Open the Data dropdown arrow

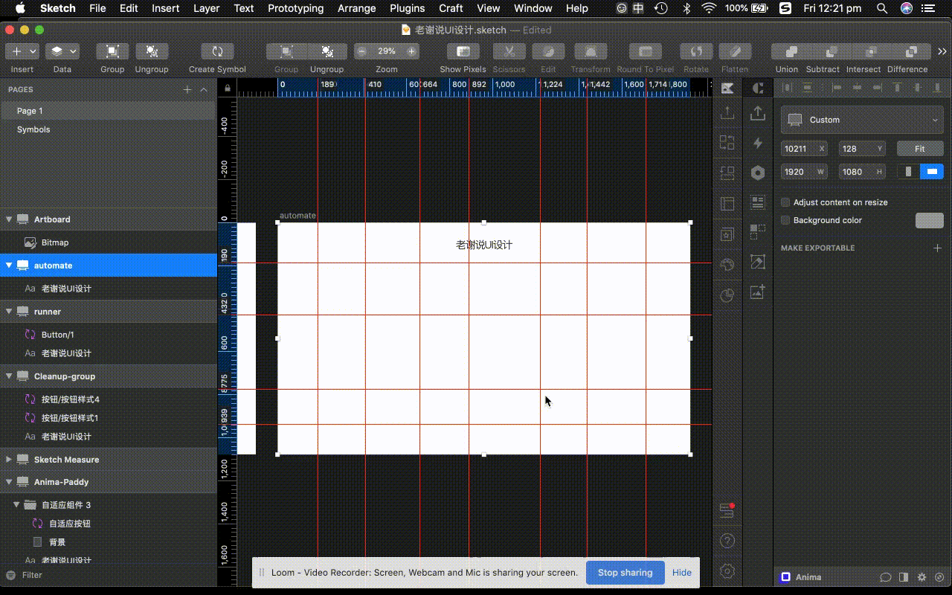pyautogui.click(x=73, y=51)
